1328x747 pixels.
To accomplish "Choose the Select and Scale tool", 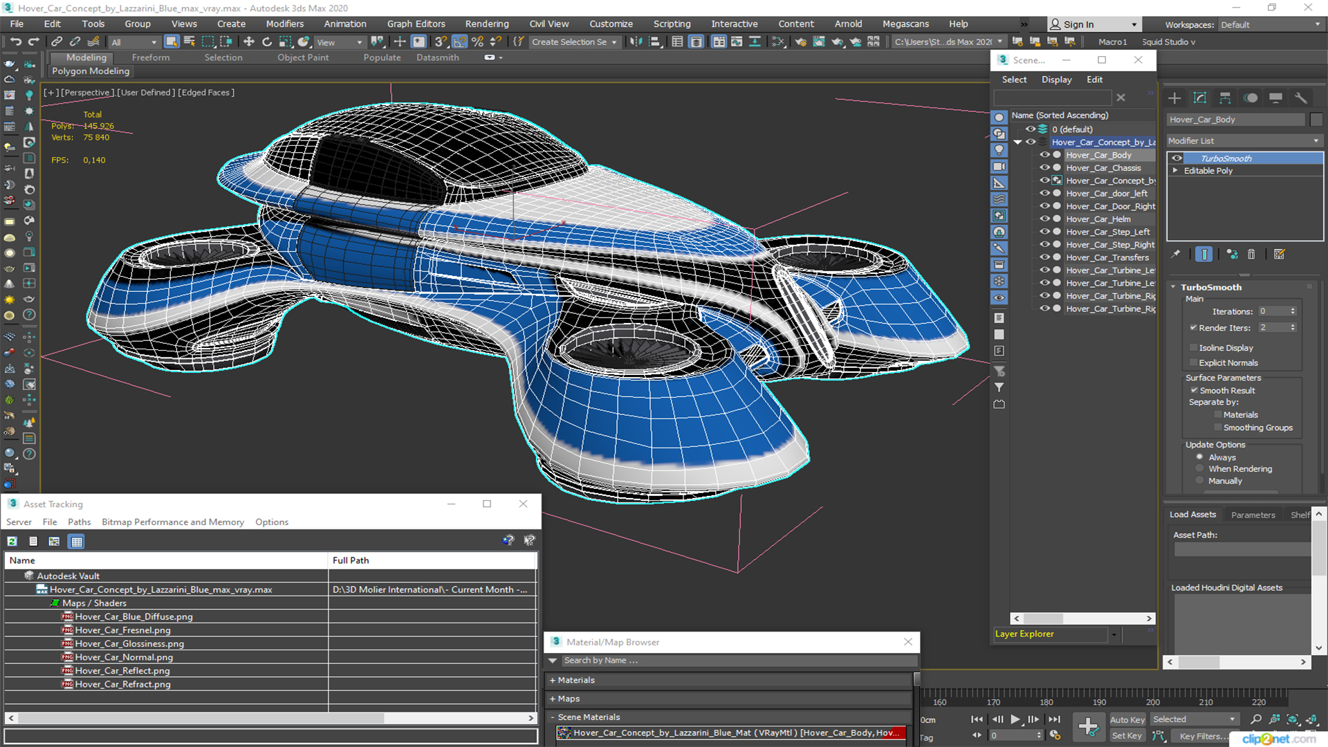I will click(x=285, y=41).
